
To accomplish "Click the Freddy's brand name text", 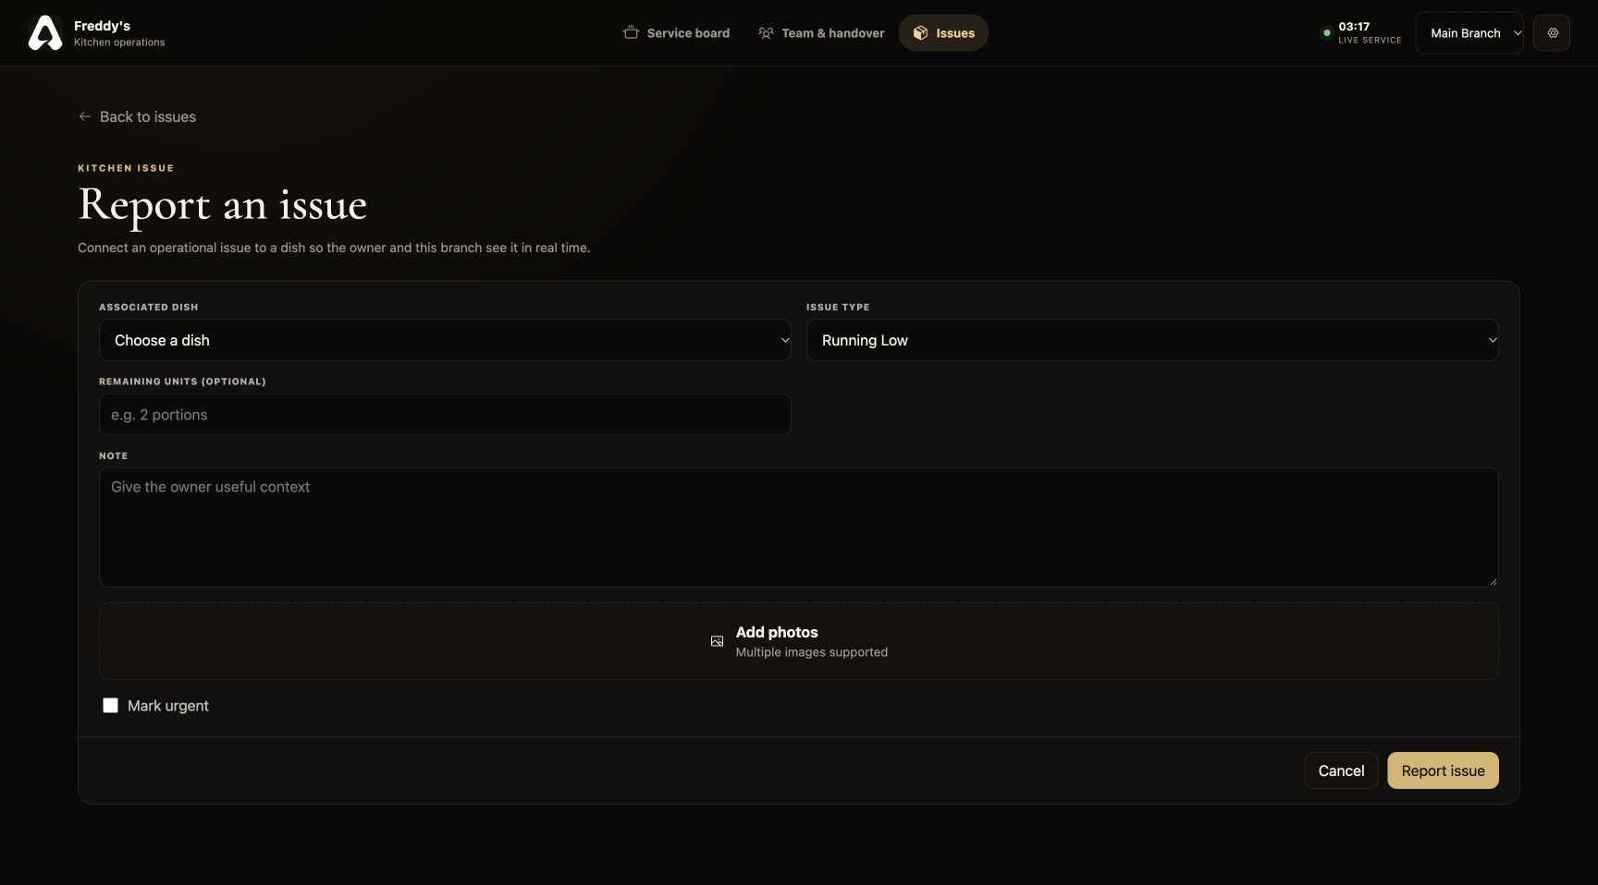I will (102, 26).
